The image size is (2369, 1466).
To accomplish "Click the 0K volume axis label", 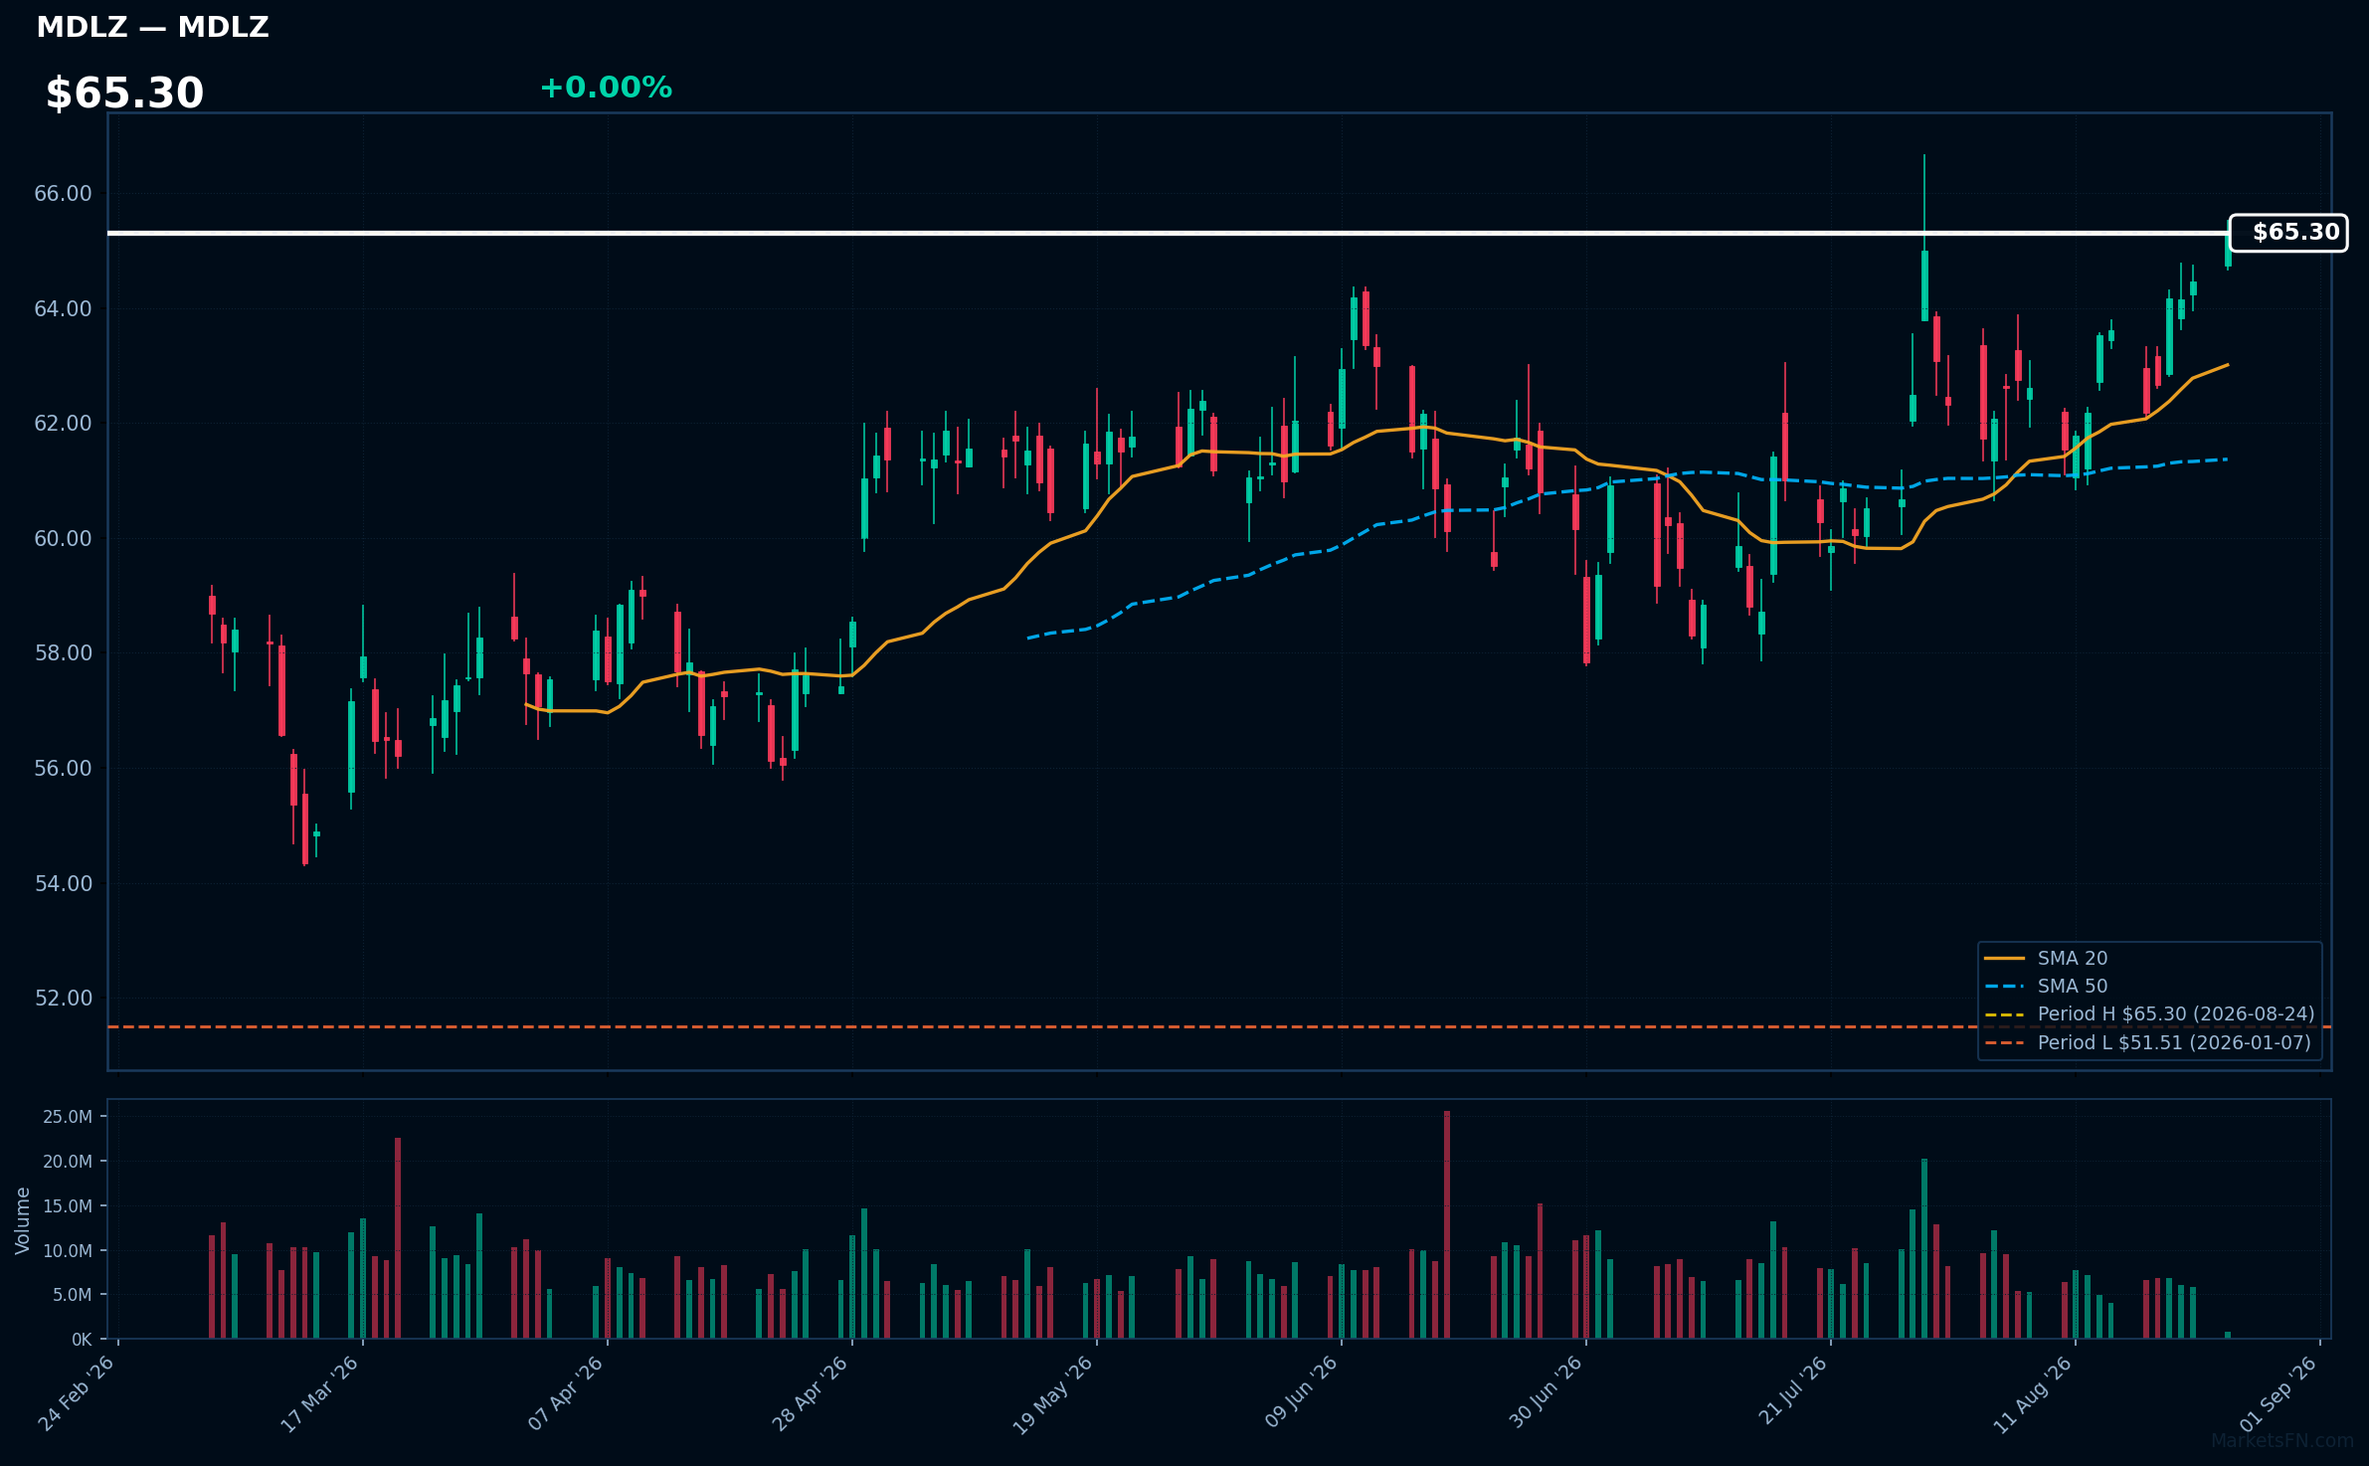I will (x=82, y=1340).
